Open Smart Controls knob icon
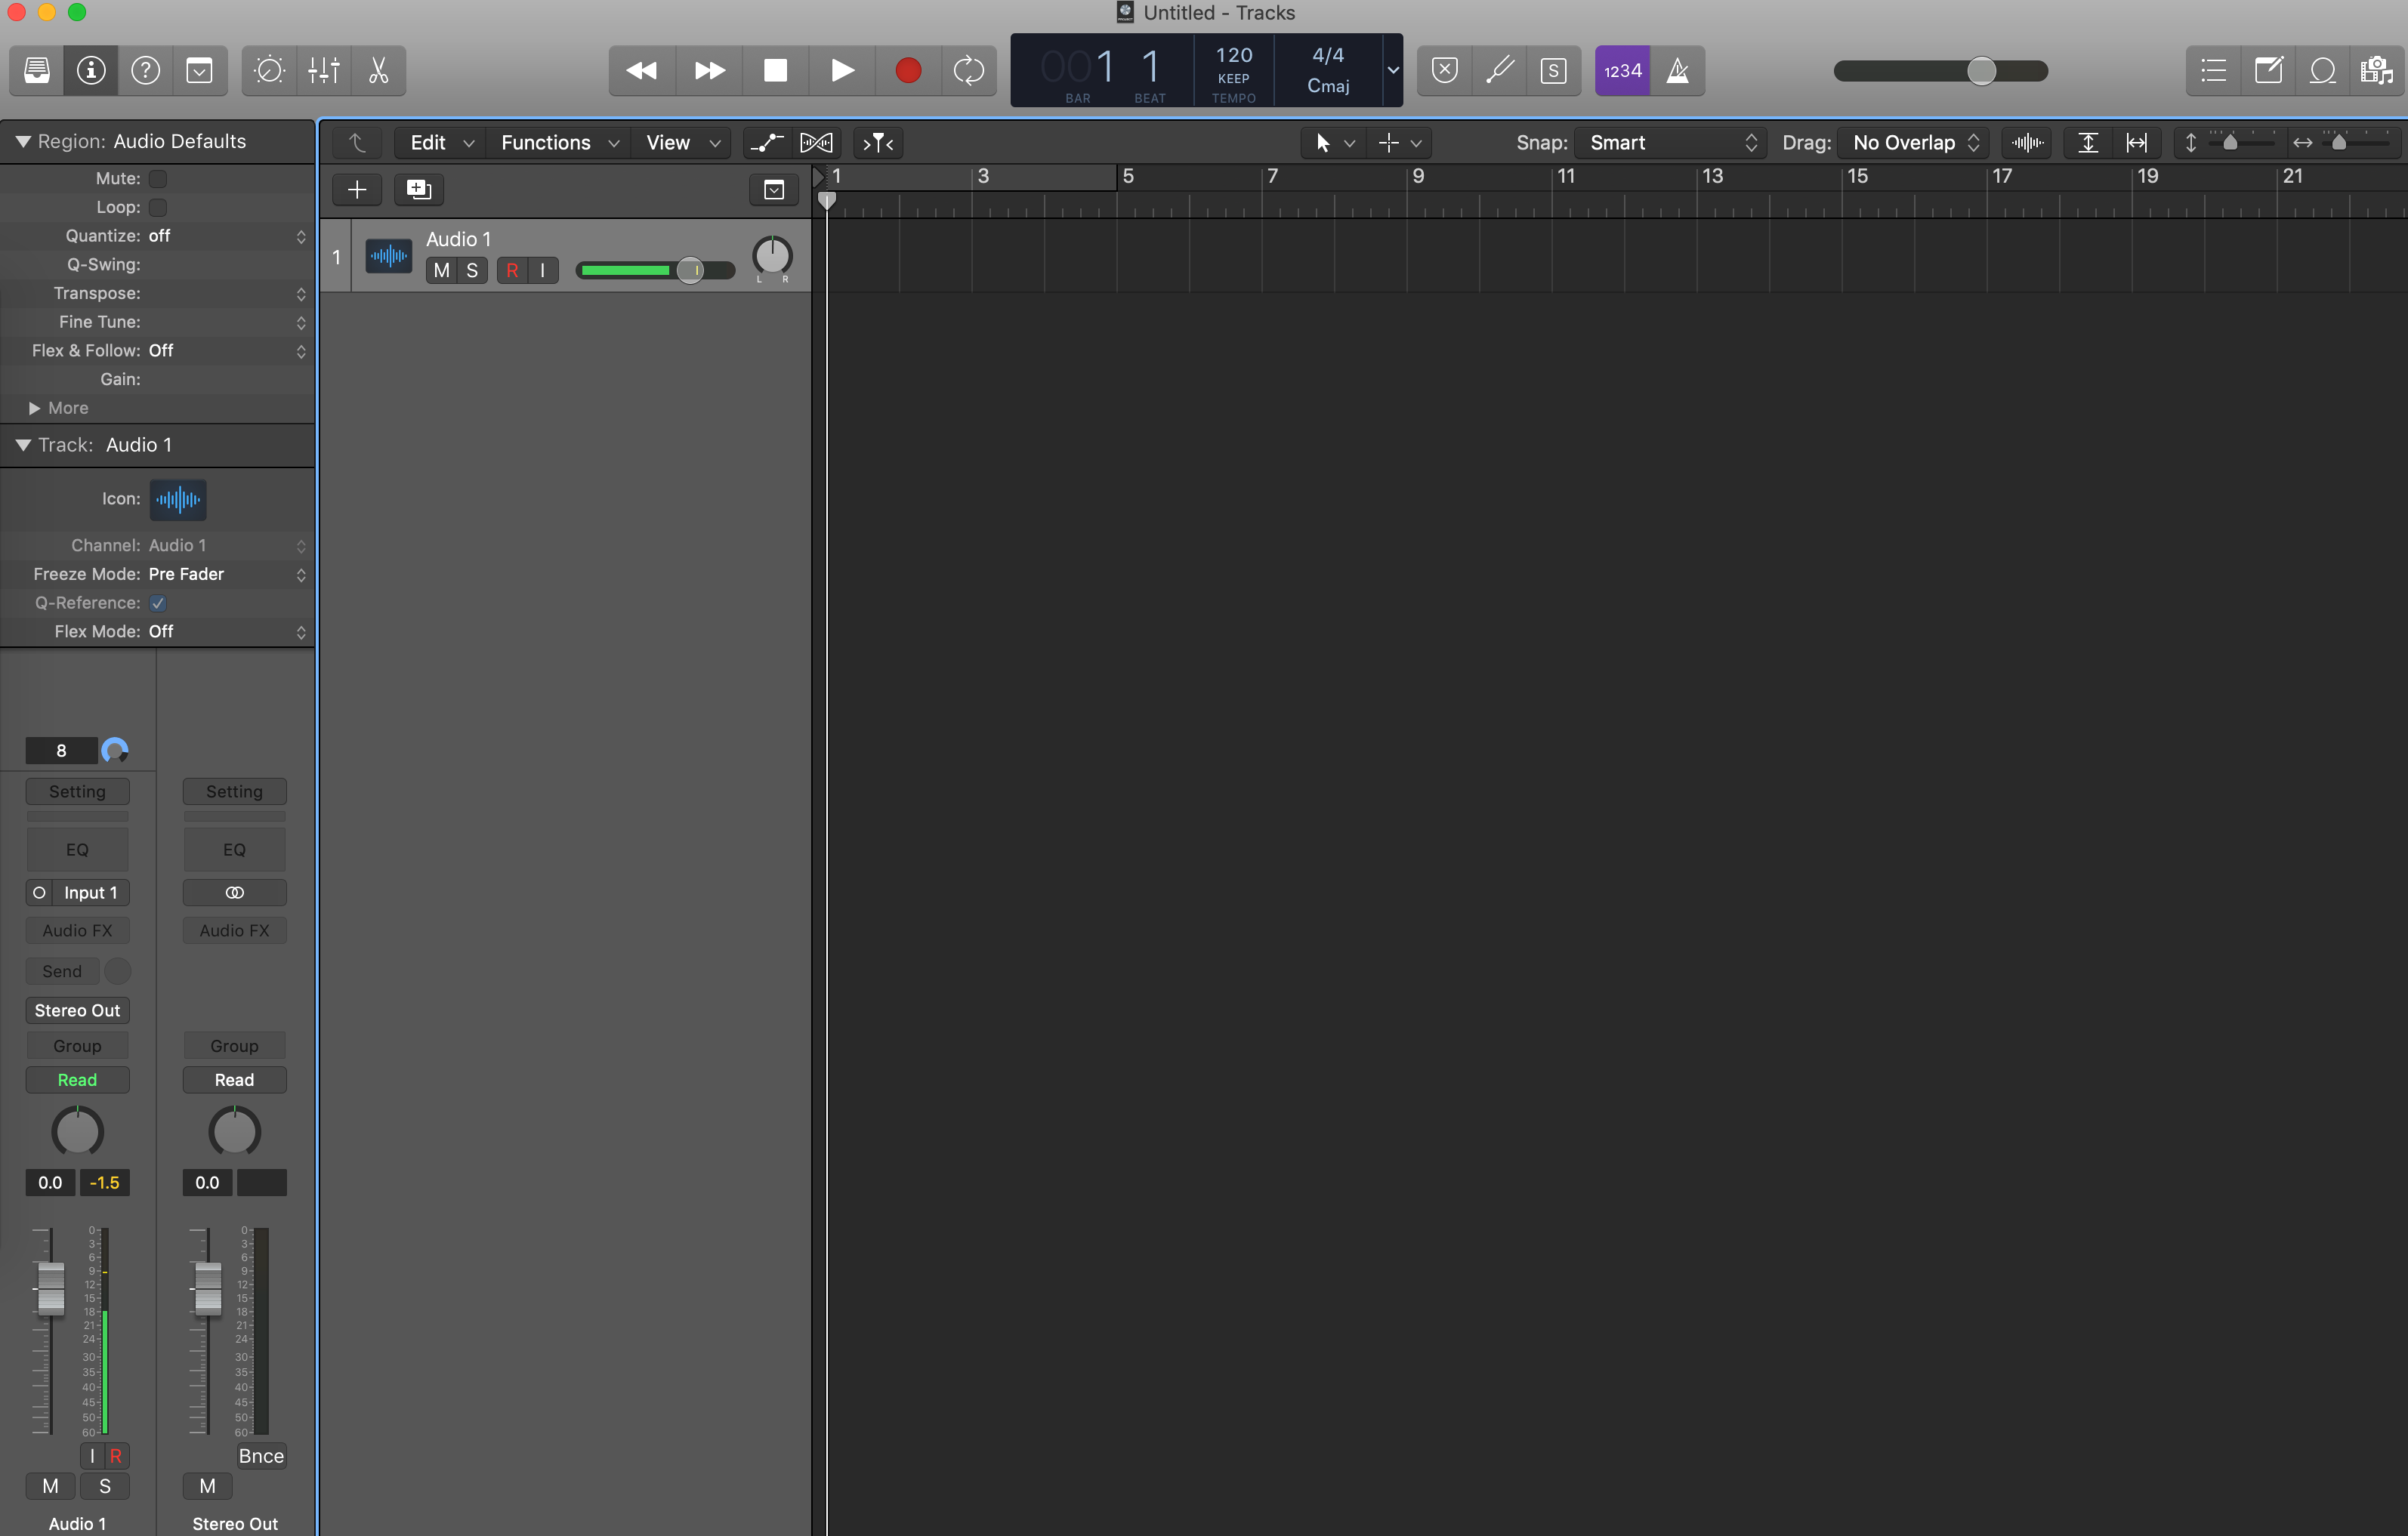Viewport: 2408px width, 1536px height. (x=269, y=70)
